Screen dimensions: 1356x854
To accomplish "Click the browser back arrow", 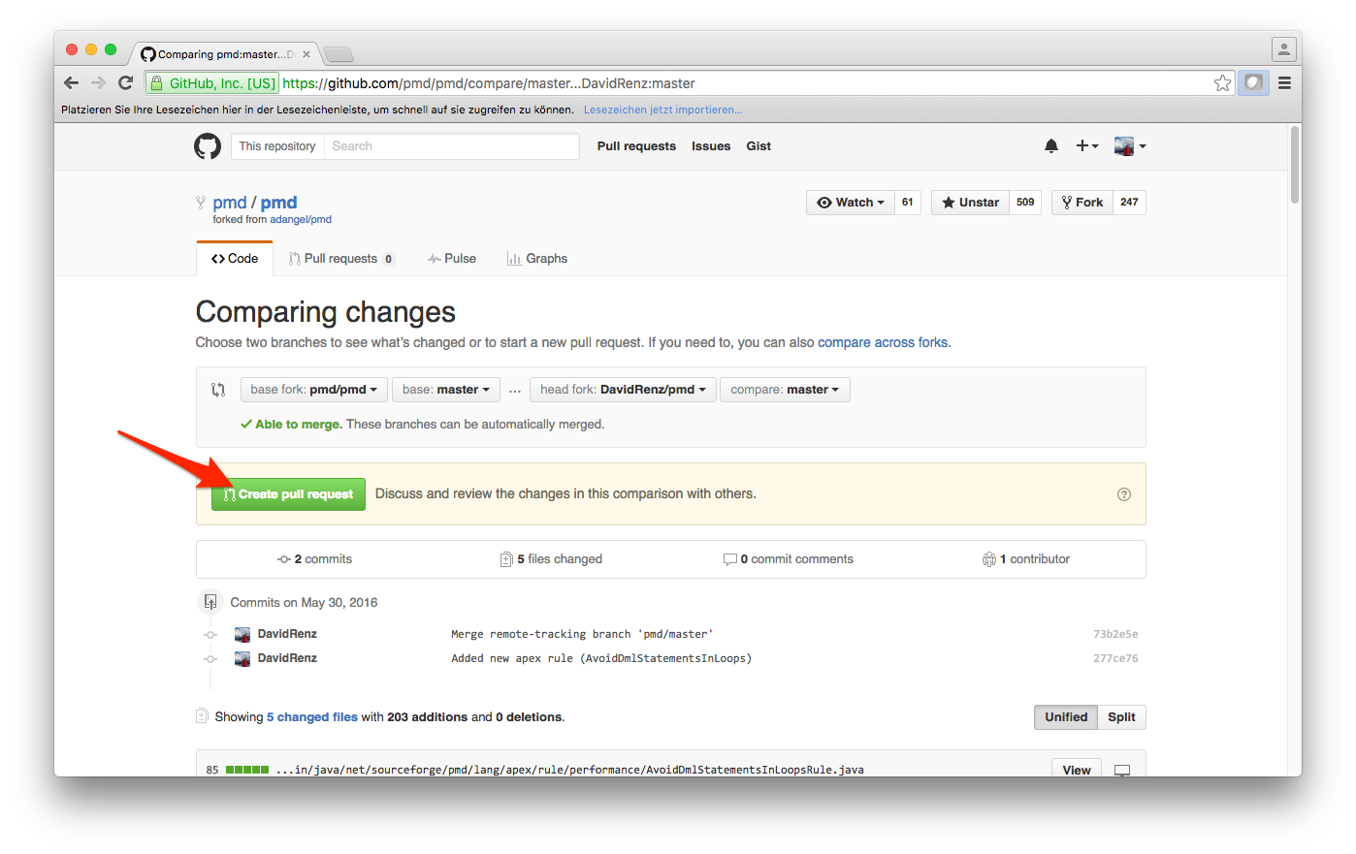I will tap(71, 83).
